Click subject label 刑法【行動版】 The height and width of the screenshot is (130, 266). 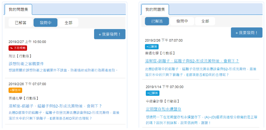click(x=20, y=56)
